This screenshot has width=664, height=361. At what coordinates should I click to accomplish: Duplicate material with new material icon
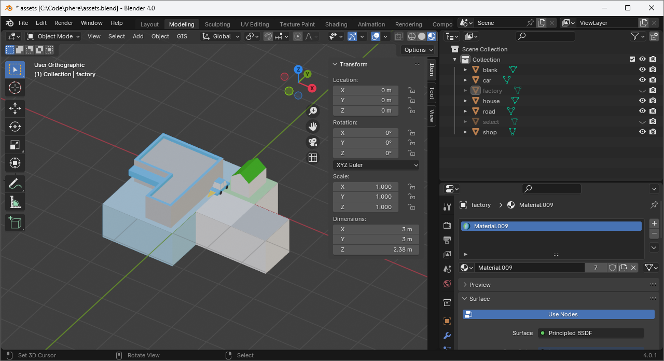623,268
